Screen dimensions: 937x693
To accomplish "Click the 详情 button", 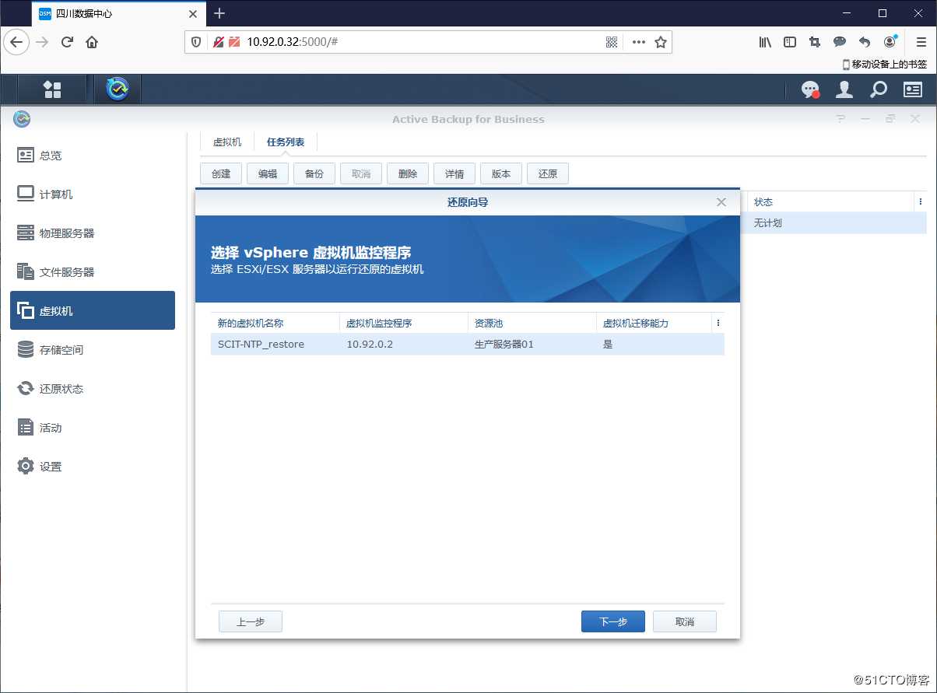I will pyautogui.click(x=454, y=173).
